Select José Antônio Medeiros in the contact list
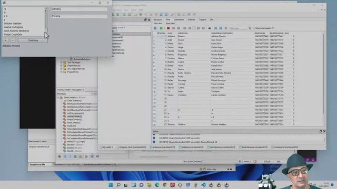The width and height of the screenshot is (337, 189). [x=16, y=30]
